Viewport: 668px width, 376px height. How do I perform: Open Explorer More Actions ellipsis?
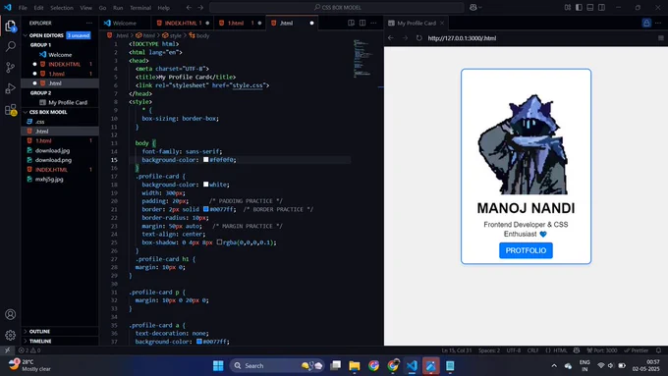point(89,23)
